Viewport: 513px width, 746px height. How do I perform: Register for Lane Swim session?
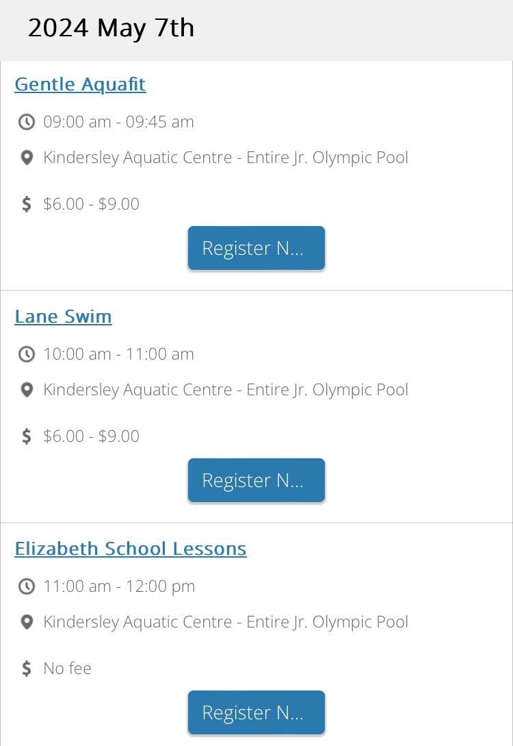(x=256, y=480)
